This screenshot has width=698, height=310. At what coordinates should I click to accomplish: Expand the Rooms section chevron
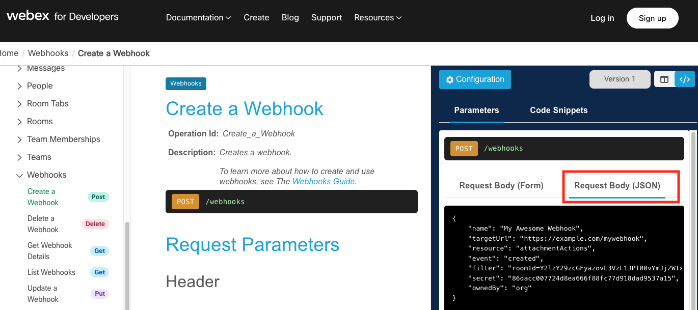[x=19, y=122]
